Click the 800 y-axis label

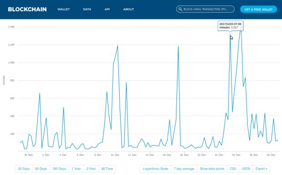pos(12,80)
